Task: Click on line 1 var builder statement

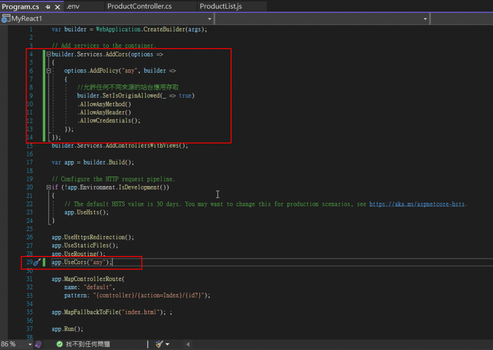Action: [x=129, y=29]
